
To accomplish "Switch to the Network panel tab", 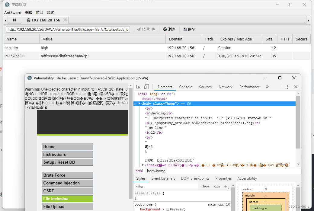I will click(226, 87).
